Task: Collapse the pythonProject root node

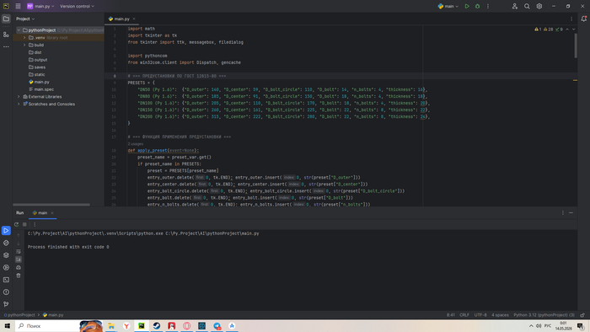Action: point(19,30)
